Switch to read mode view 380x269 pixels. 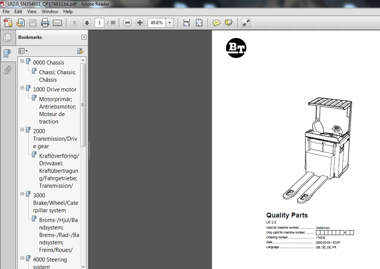[246, 23]
